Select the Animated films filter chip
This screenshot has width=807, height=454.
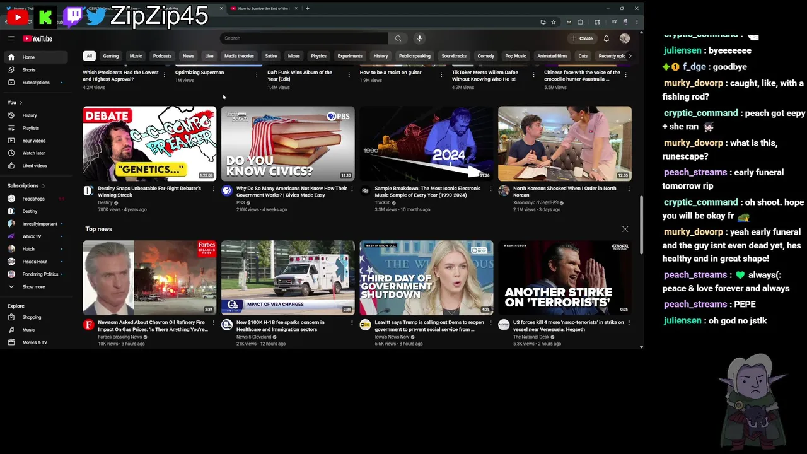pos(552,56)
